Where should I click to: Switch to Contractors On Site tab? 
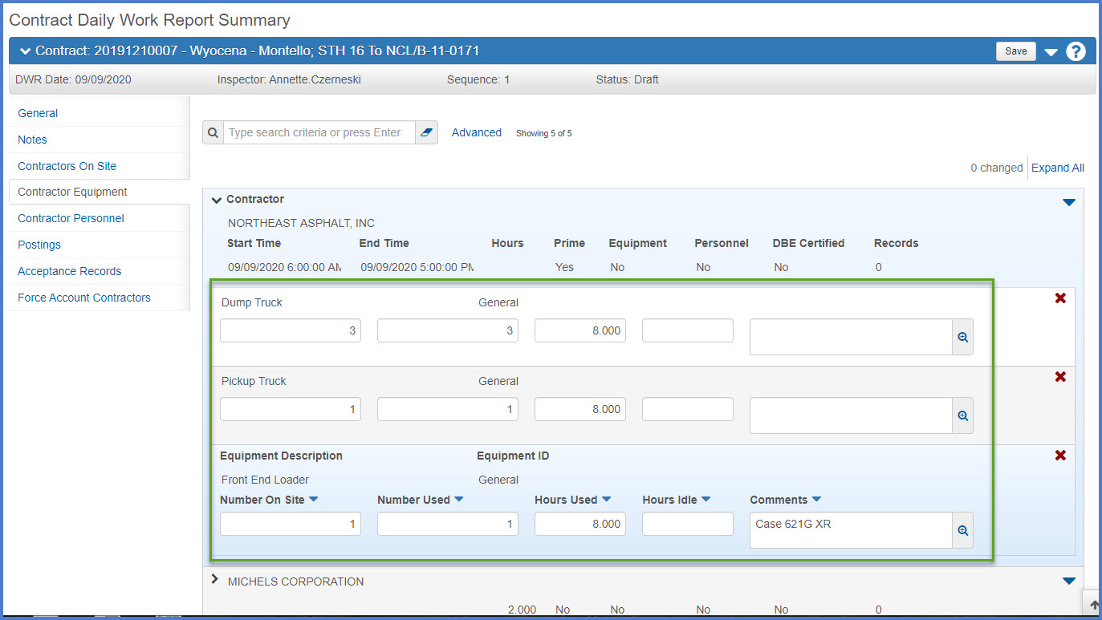(67, 166)
